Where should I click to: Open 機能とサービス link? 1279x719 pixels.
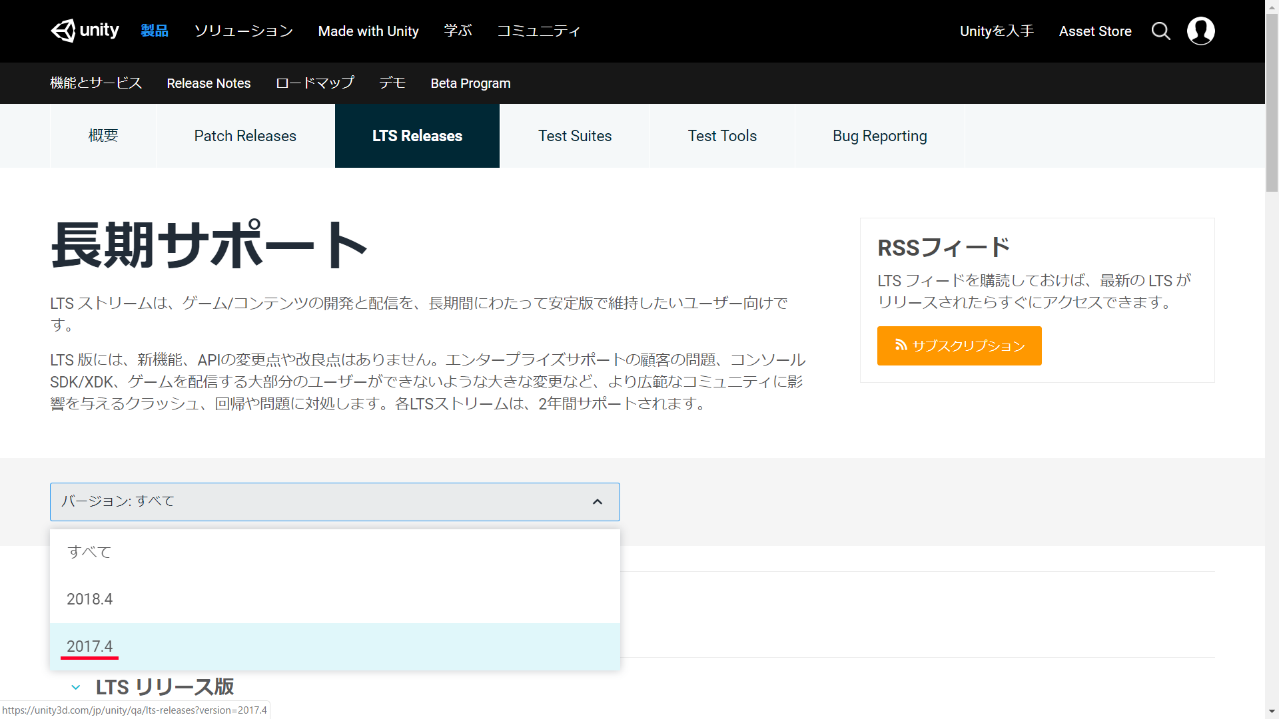tap(96, 83)
